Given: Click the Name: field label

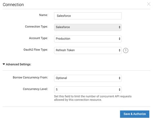Looking at the screenshot, I should 43,15.
